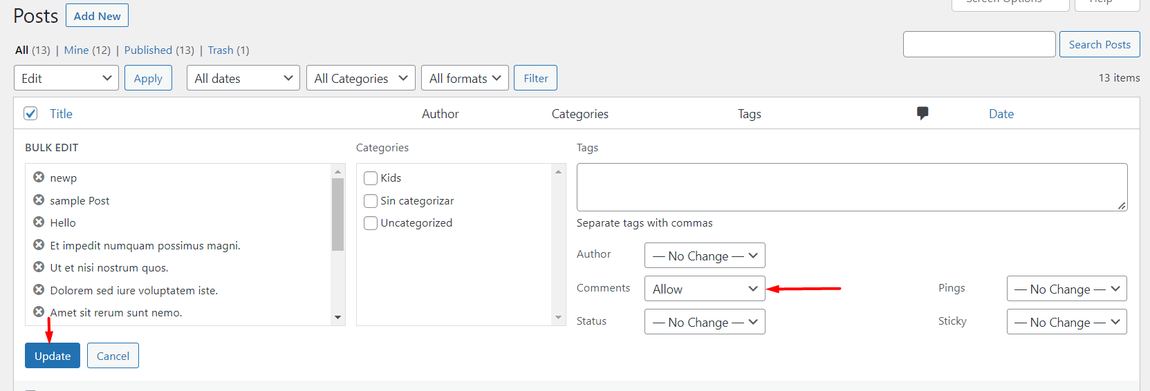Image resolution: width=1150 pixels, height=391 pixels.
Task: Remove 'Ut et nisi nostrum quos.' post
Action: (39, 267)
